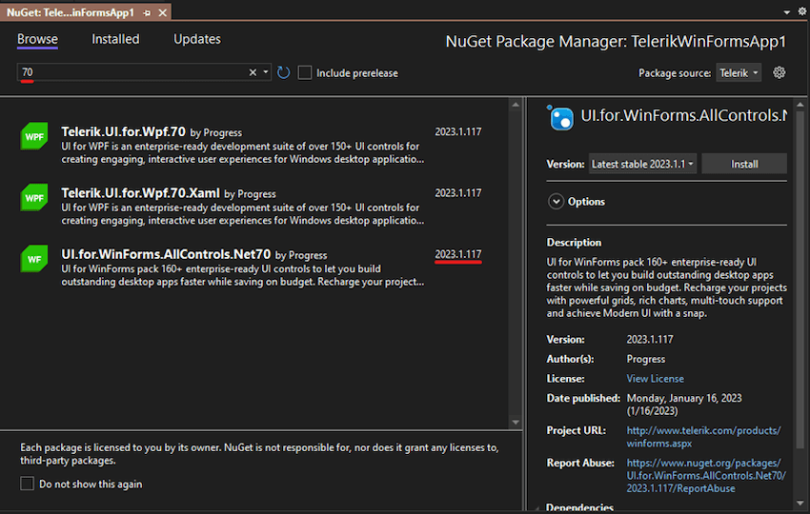Pin the NuGet document tab
The width and height of the screenshot is (810, 514).
(x=147, y=13)
